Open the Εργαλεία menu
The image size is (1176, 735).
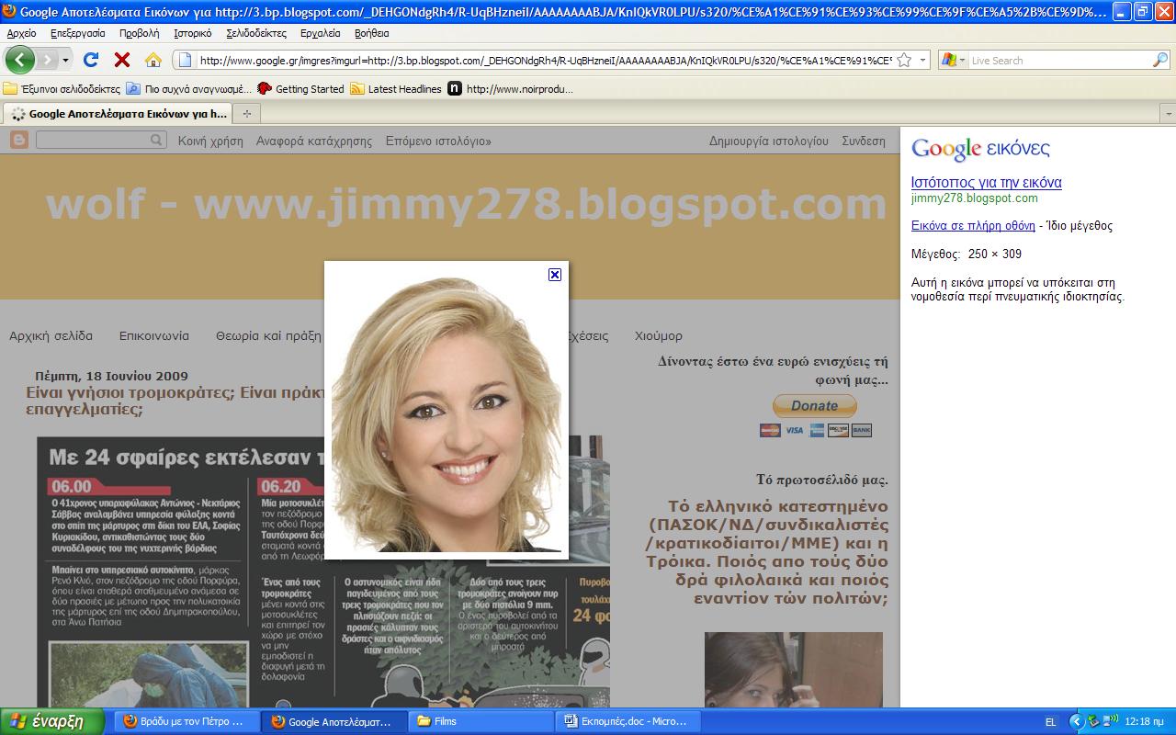[x=320, y=33]
